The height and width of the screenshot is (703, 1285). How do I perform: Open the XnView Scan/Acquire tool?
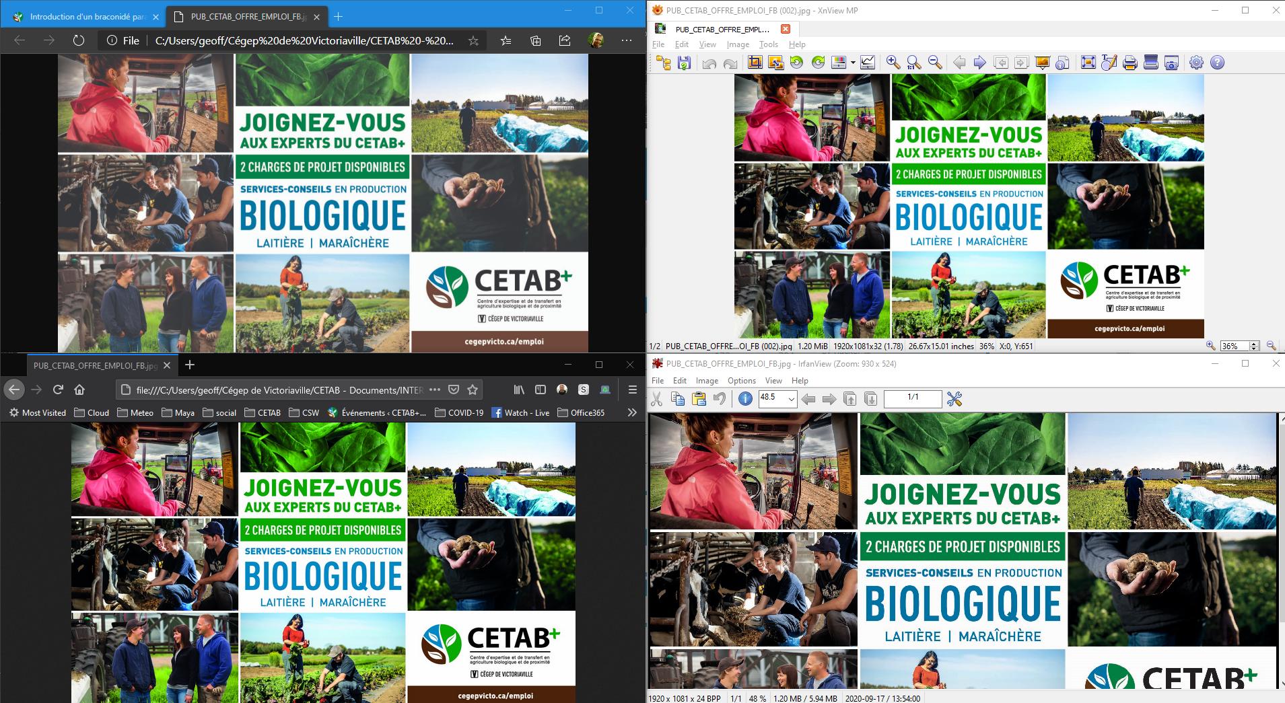coord(1151,63)
